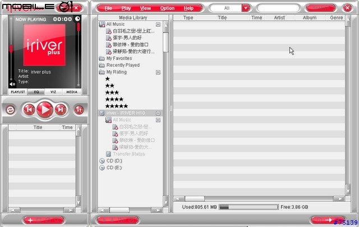Toggle shuffle mode button
359x227 pixels.
pos(79,110)
